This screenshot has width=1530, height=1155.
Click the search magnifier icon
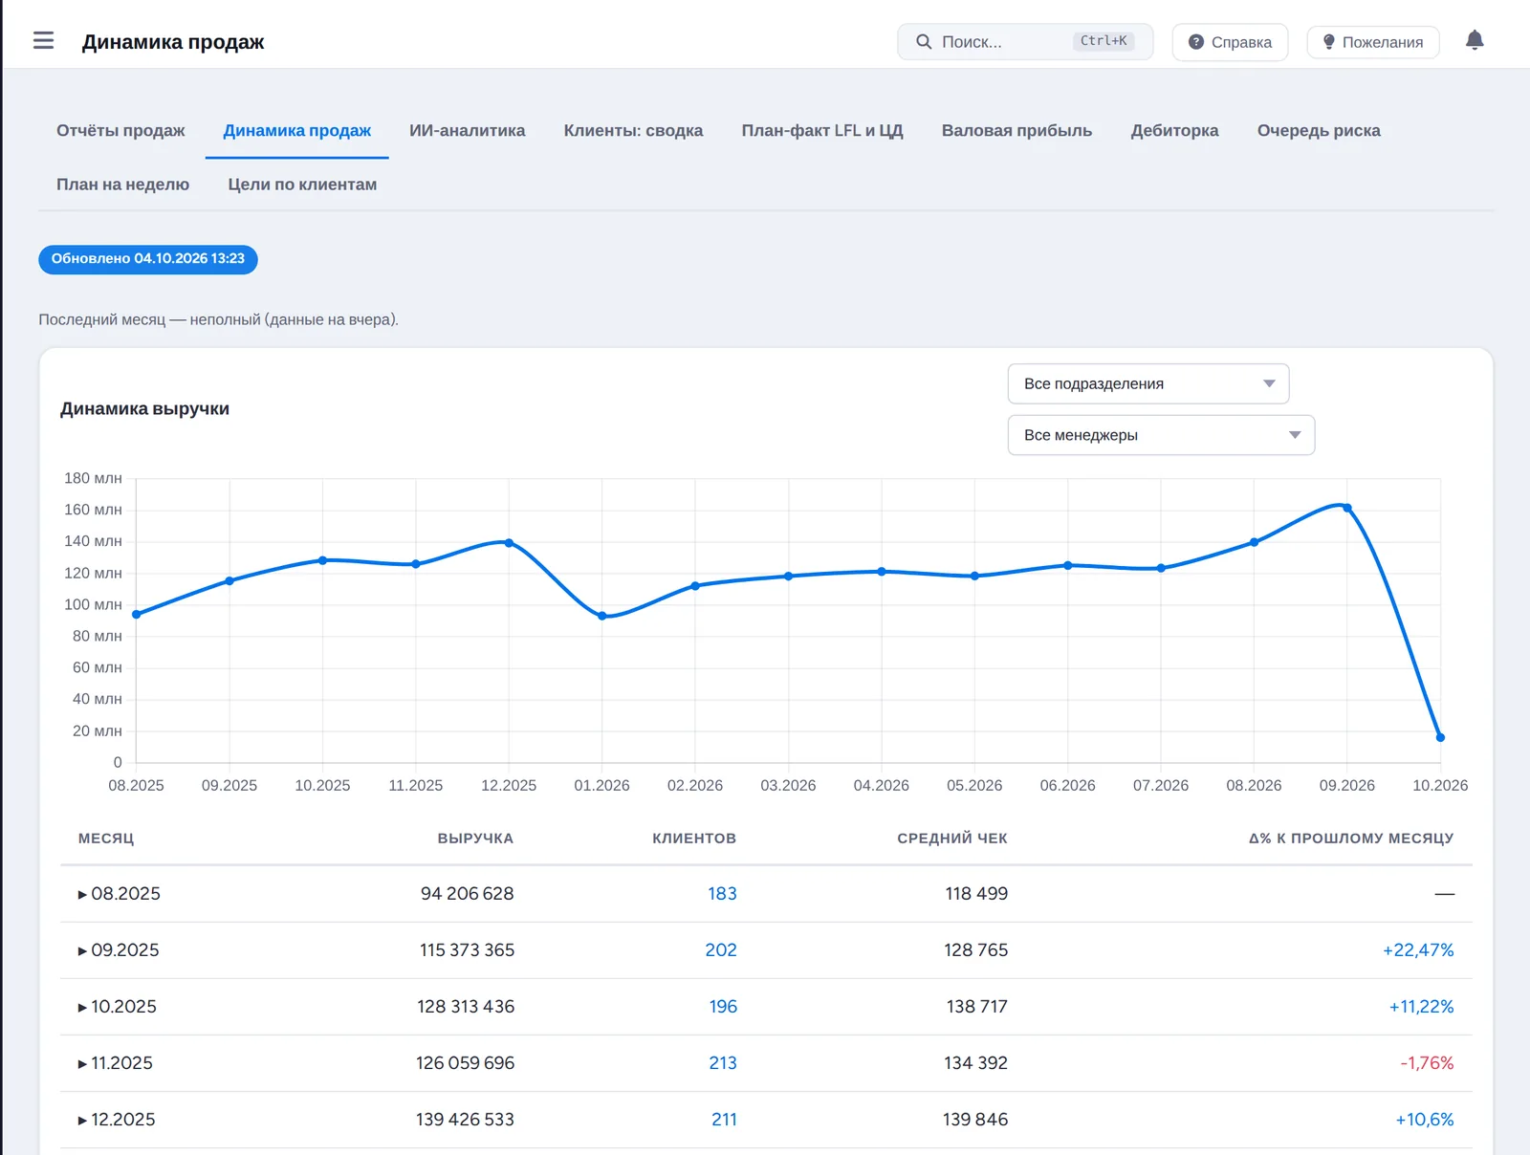924,42
